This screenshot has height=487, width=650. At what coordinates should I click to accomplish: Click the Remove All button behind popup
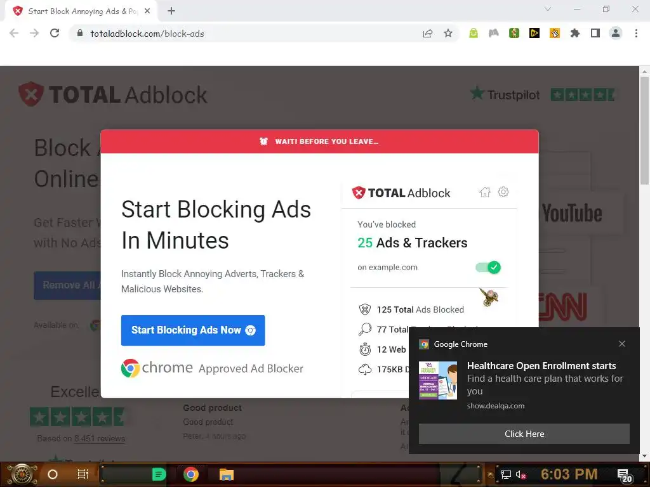point(67,285)
